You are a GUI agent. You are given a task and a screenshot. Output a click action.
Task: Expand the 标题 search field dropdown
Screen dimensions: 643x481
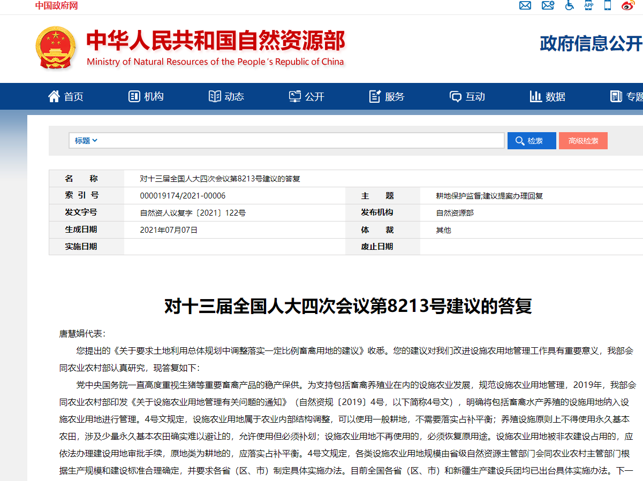click(86, 141)
